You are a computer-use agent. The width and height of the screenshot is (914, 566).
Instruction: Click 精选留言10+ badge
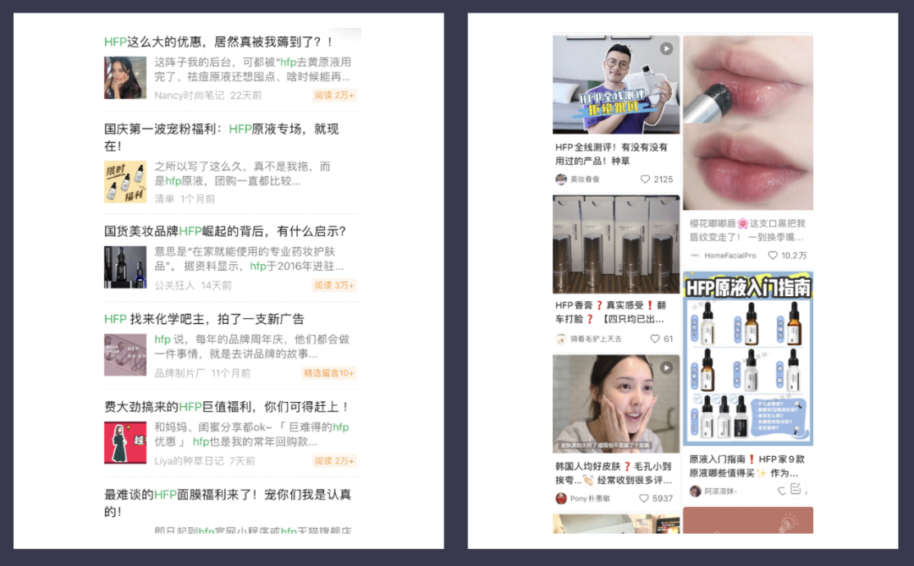click(x=328, y=373)
